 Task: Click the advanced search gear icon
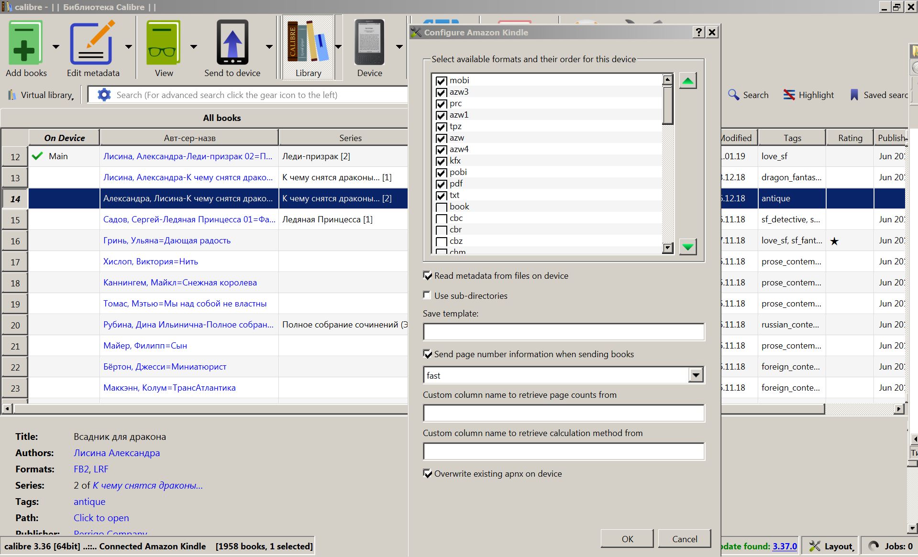tap(104, 95)
